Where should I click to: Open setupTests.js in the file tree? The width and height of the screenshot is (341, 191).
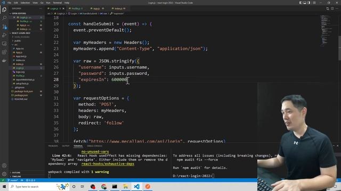pyautogui.click(x=22, y=84)
